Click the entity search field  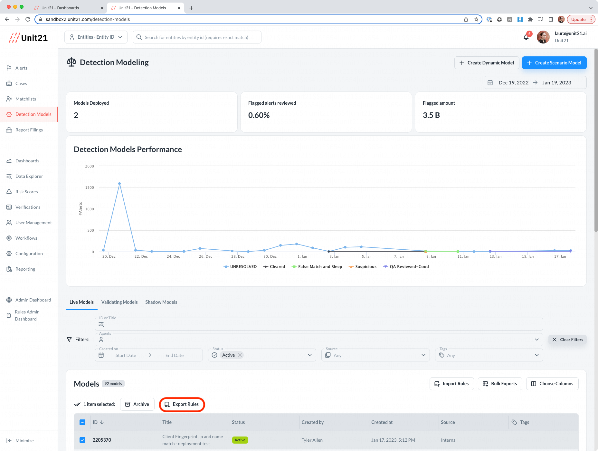click(x=197, y=37)
